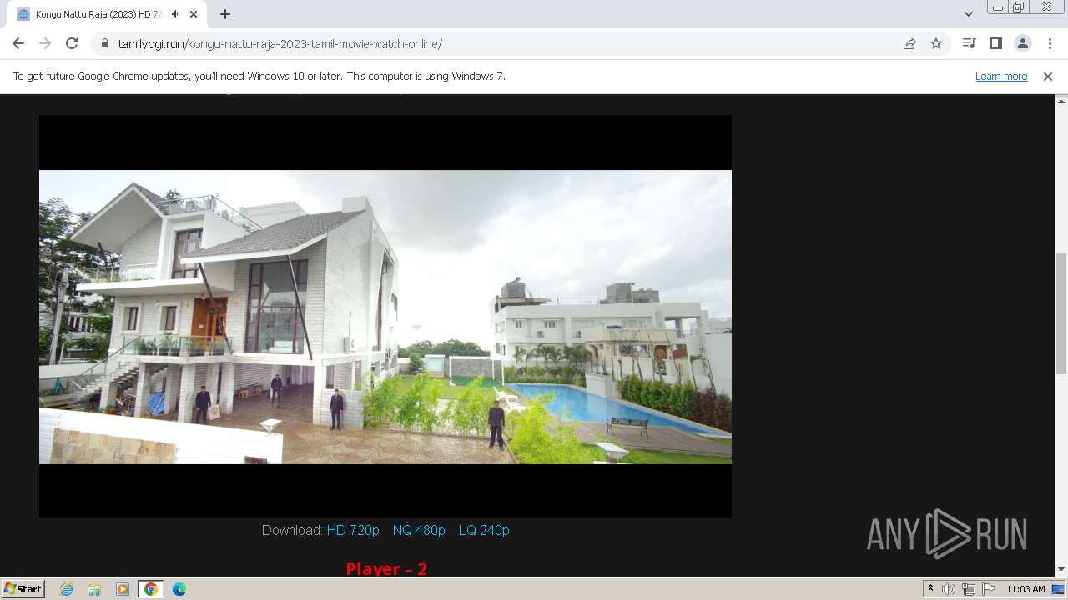Open Learn more link

(x=1001, y=76)
